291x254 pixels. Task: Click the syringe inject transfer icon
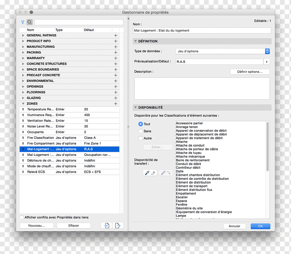tap(166, 173)
